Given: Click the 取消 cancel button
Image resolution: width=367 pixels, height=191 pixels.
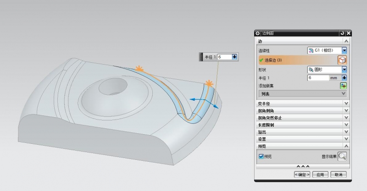Looking at the screenshot, I should (339, 175).
